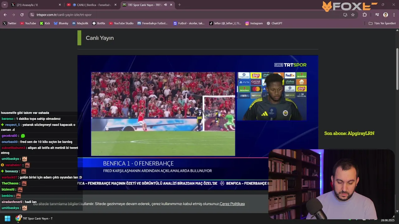Go back to the previous page
This screenshot has height=224, width=399.
tap(5, 15)
